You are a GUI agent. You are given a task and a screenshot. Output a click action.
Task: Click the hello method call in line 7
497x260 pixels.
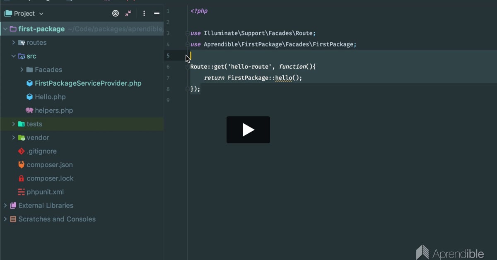tap(284, 78)
